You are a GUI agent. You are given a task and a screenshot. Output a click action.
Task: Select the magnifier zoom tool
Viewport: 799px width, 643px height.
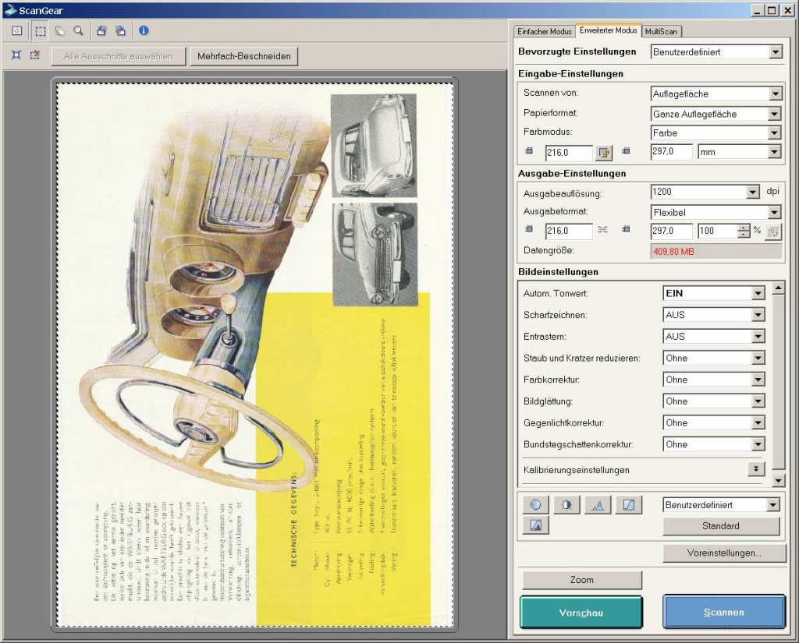[79, 31]
